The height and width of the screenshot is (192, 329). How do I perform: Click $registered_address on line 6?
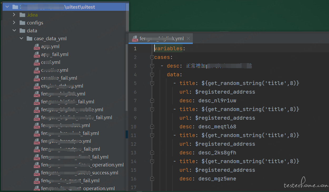point(225,92)
